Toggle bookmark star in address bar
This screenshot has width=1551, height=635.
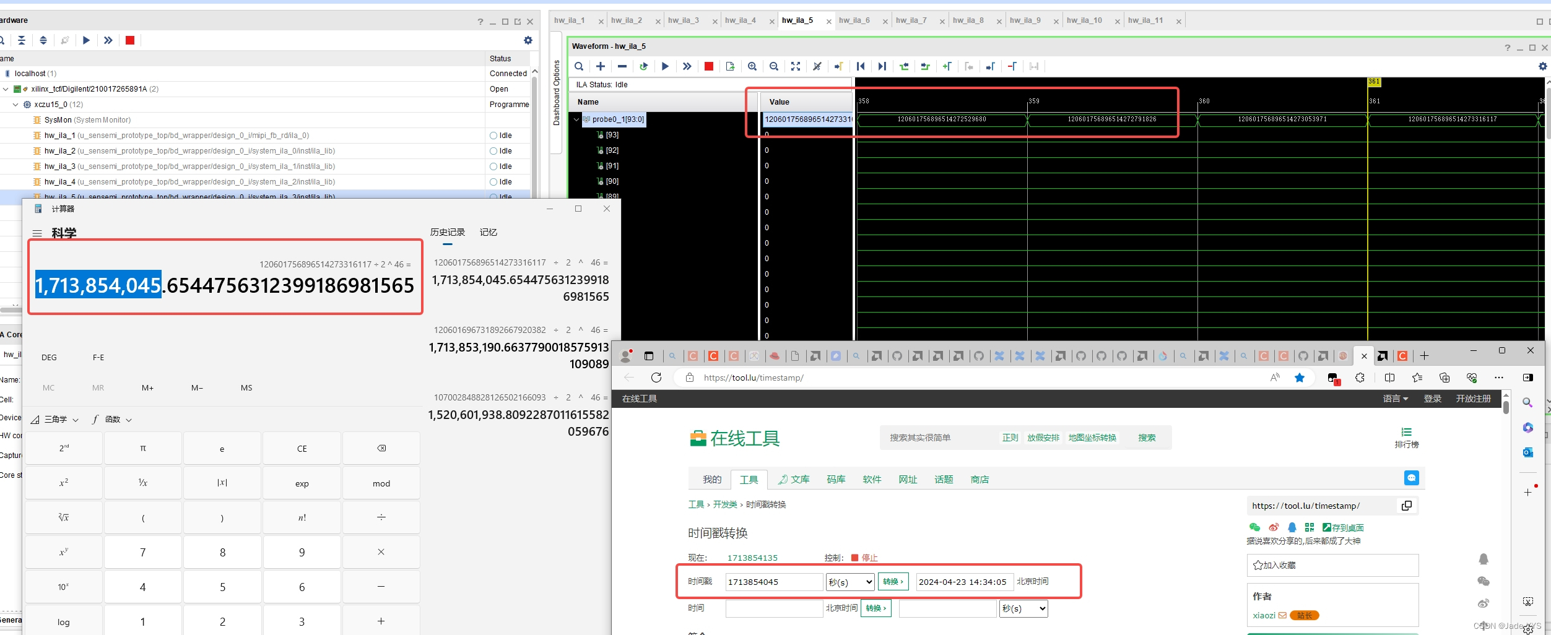[x=1300, y=378]
